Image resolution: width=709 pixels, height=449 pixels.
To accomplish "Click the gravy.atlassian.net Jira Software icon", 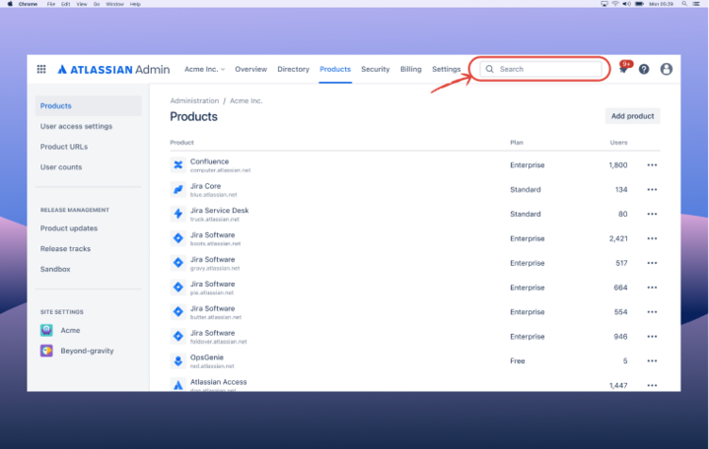I will pos(178,263).
